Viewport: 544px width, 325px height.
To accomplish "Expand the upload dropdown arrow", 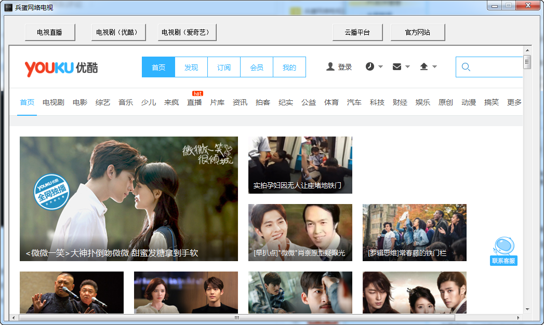I will point(434,66).
